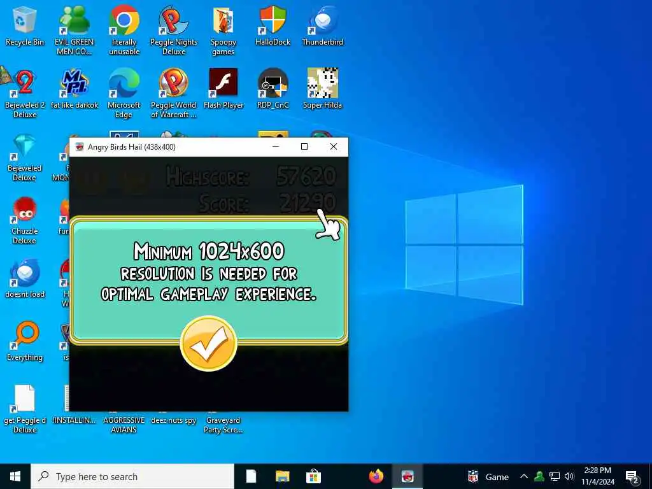Open network status tray icon

pyautogui.click(x=555, y=476)
